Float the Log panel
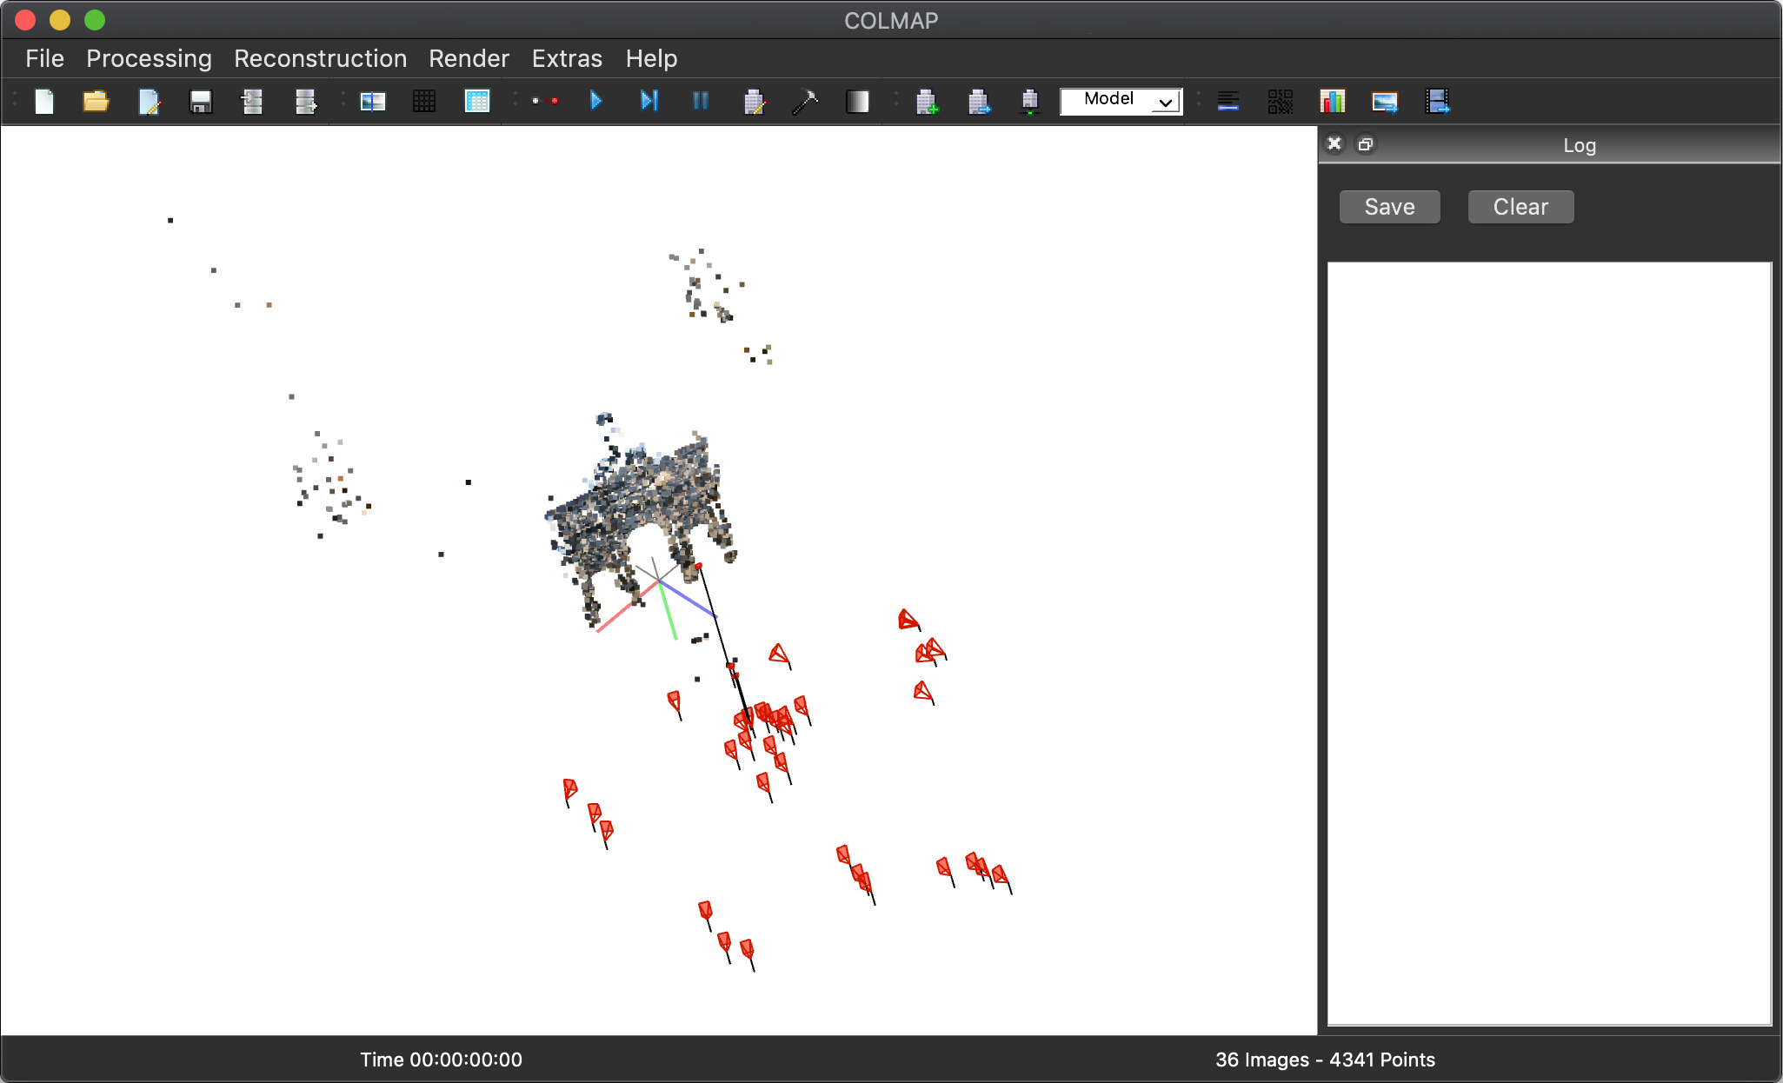Image resolution: width=1783 pixels, height=1083 pixels. click(1366, 144)
